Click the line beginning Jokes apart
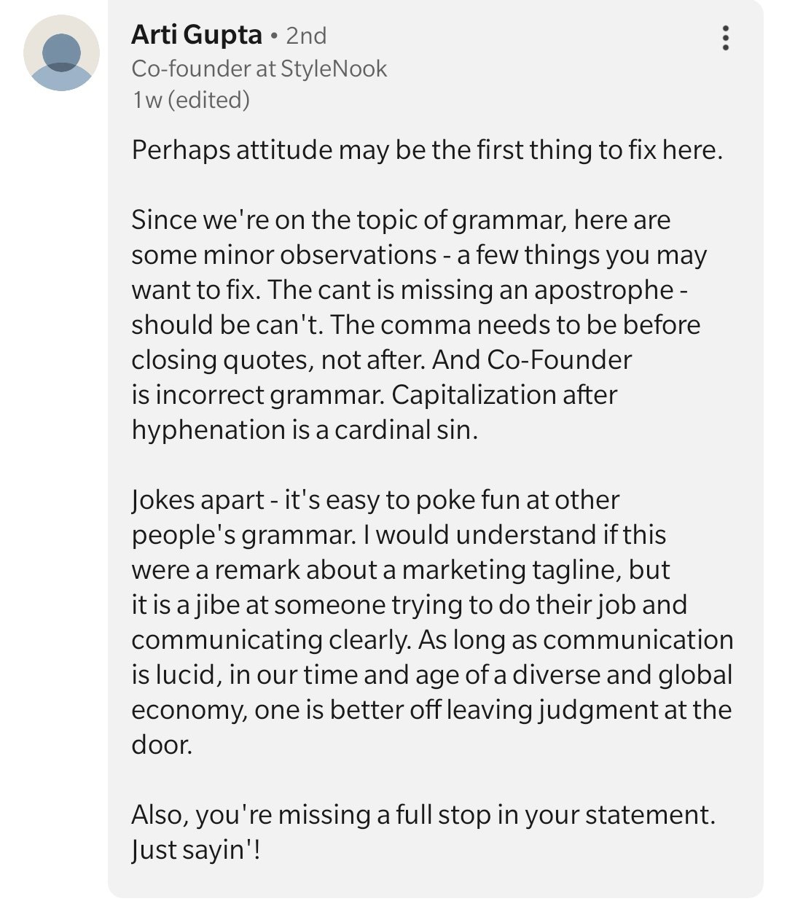 click(375, 500)
